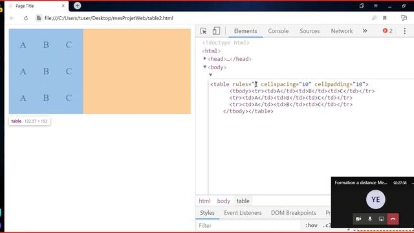This screenshot has width=414, height=233.
Task: Click the table size tooltip label
Action: pyautogui.click(x=29, y=121)
